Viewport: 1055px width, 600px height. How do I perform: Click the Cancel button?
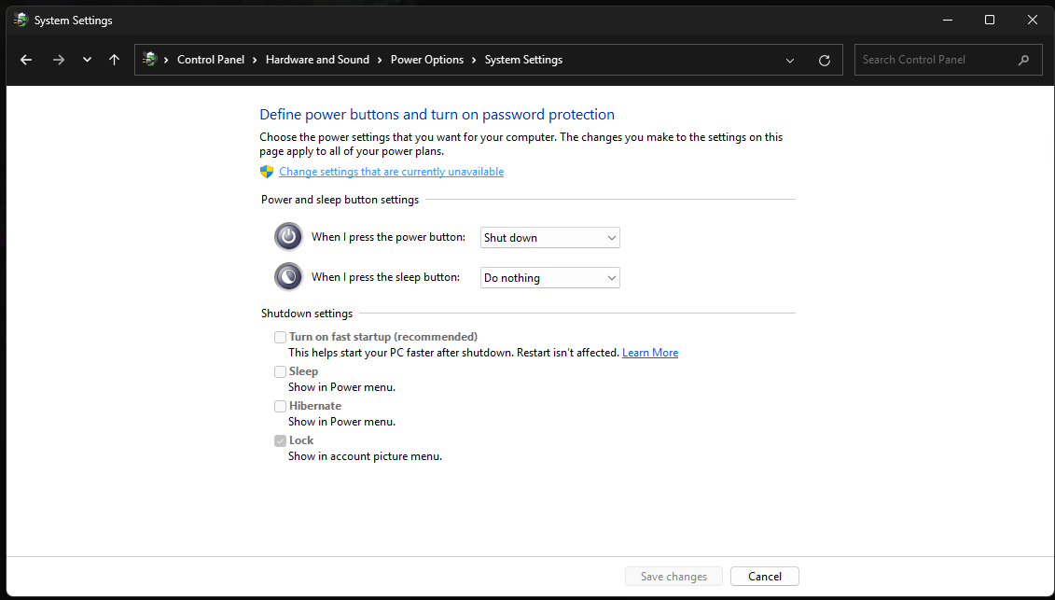click(x=765, y=577)
